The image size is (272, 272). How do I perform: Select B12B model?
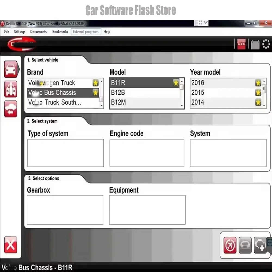click(x=144, y=92)
